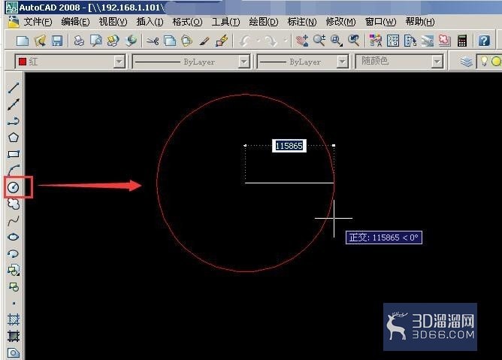The width and height of the screenshot is (502, 360).
Task: Select the Rectangle tool
Action: 14,154
